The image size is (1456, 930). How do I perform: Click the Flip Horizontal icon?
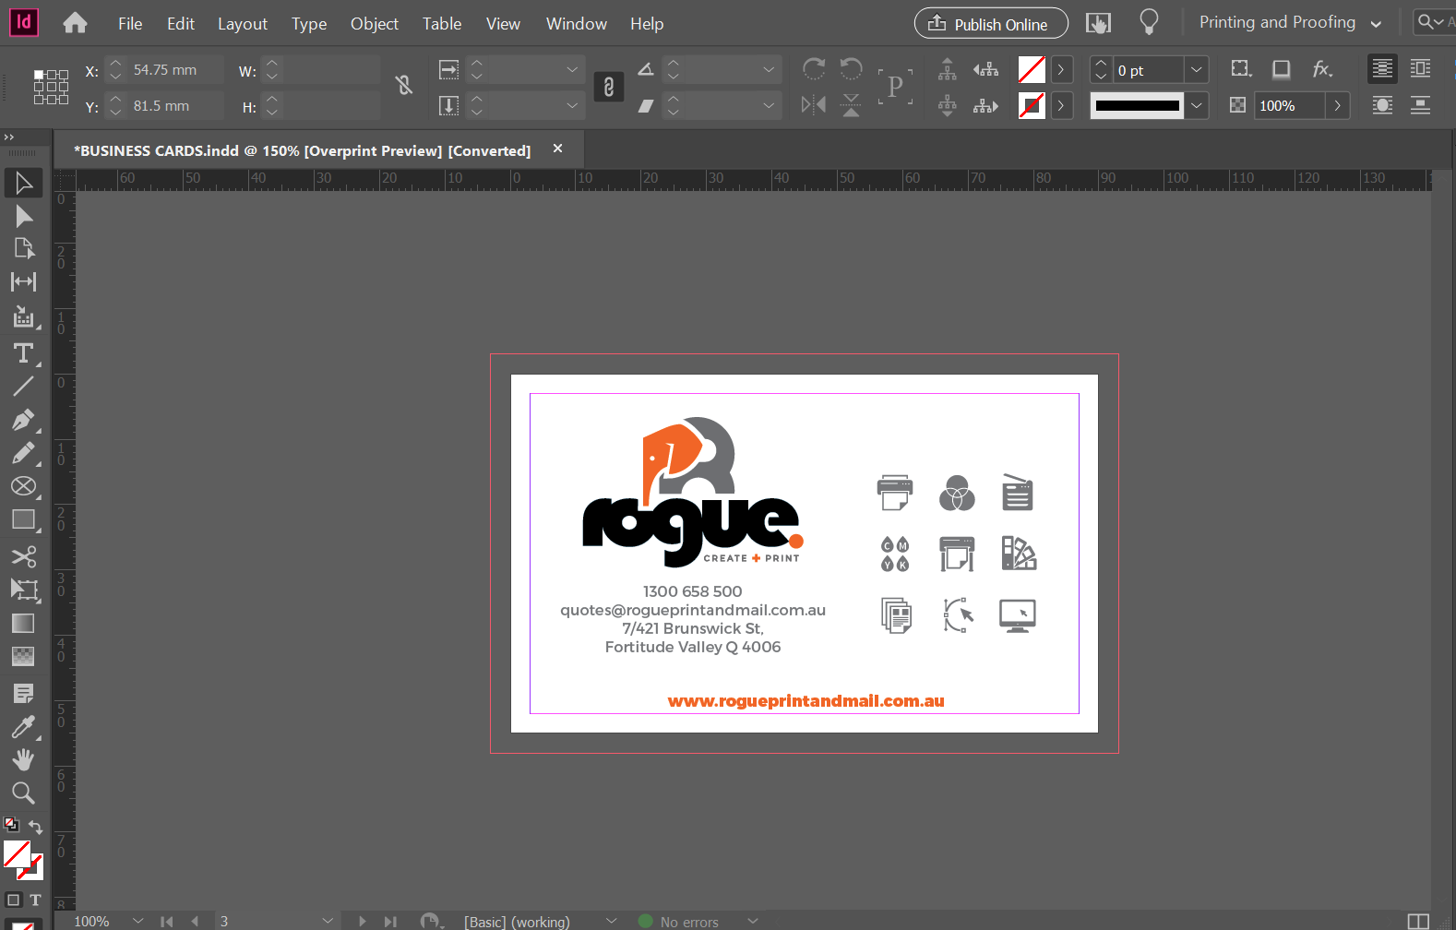814,105
